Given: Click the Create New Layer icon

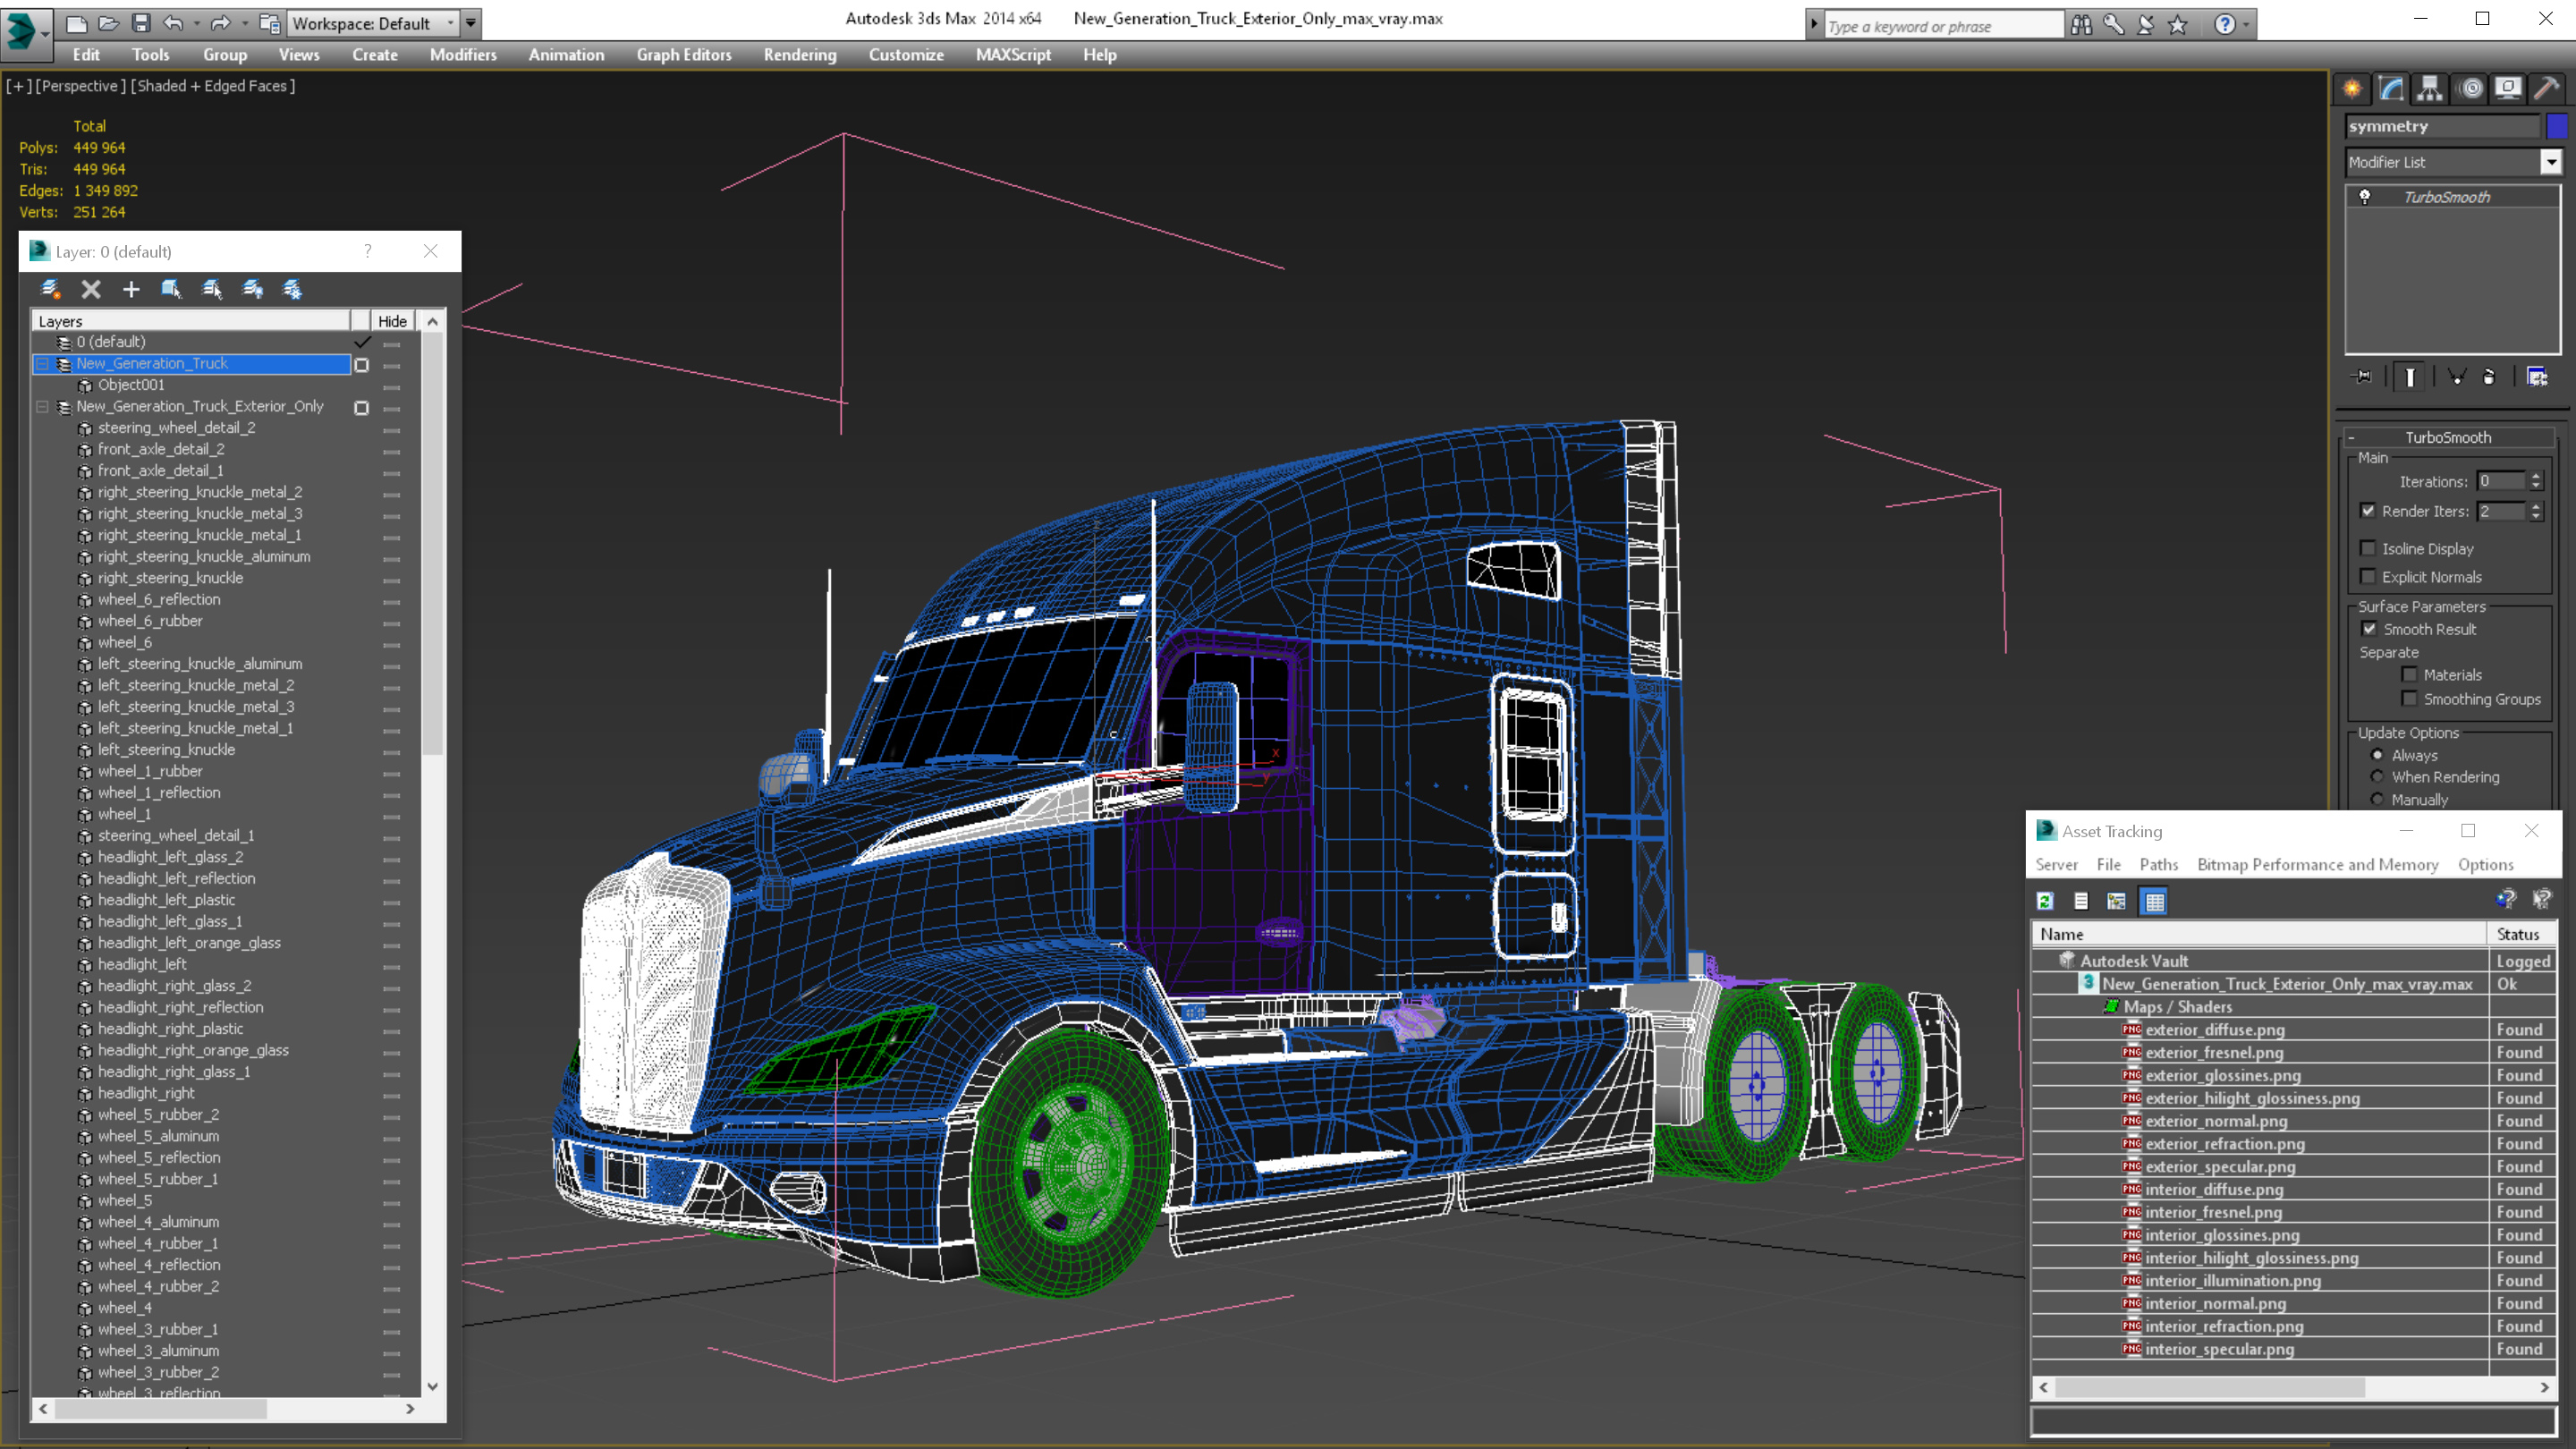Looking at the screenshot, I should point(50,289).
